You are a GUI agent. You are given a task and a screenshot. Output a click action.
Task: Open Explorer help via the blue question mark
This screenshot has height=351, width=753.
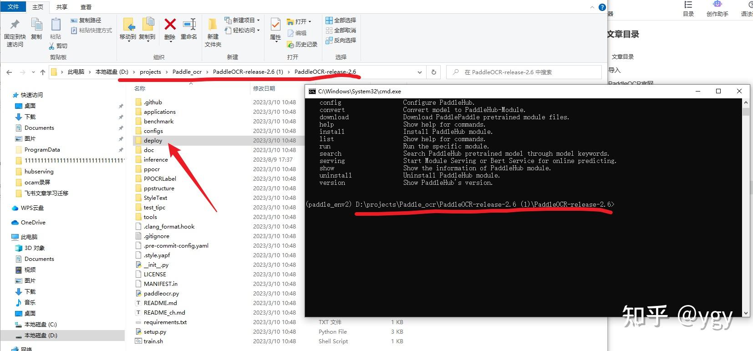coord(602,7)
